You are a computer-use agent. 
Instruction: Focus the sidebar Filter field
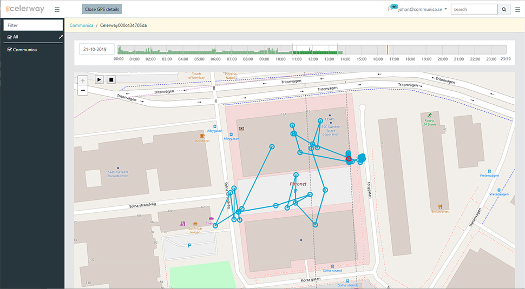[x=33, y=25]
